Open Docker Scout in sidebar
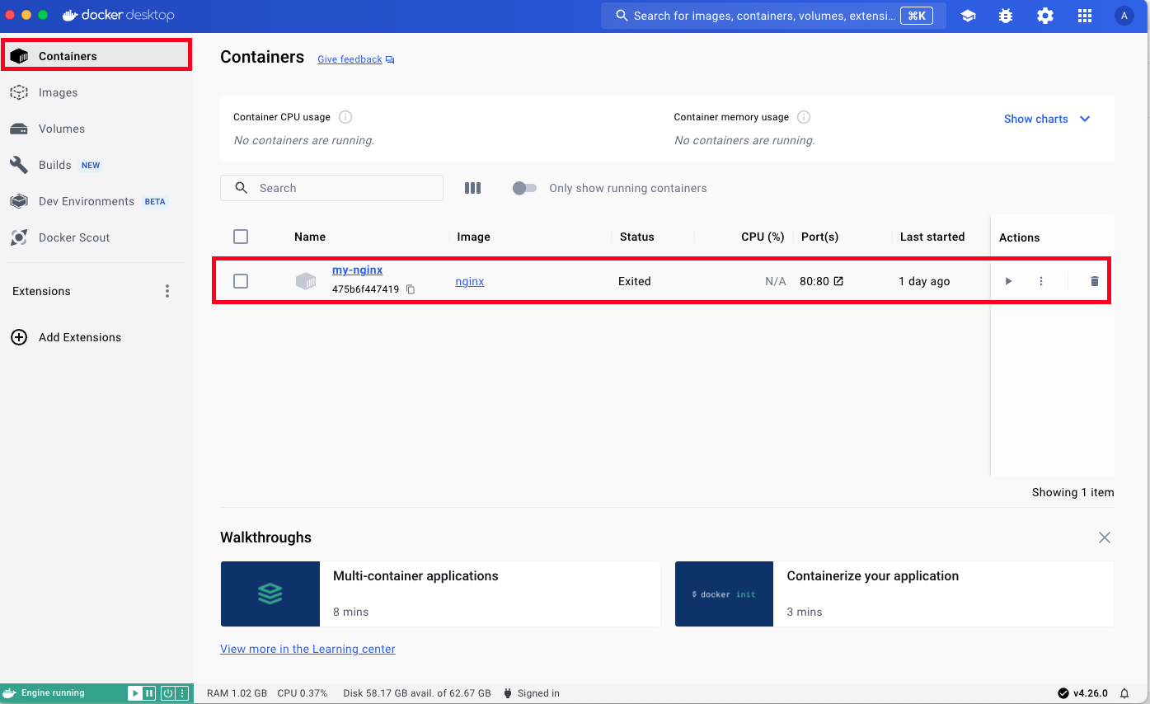This screenshot has height=704, width=1150. [97, 237]
